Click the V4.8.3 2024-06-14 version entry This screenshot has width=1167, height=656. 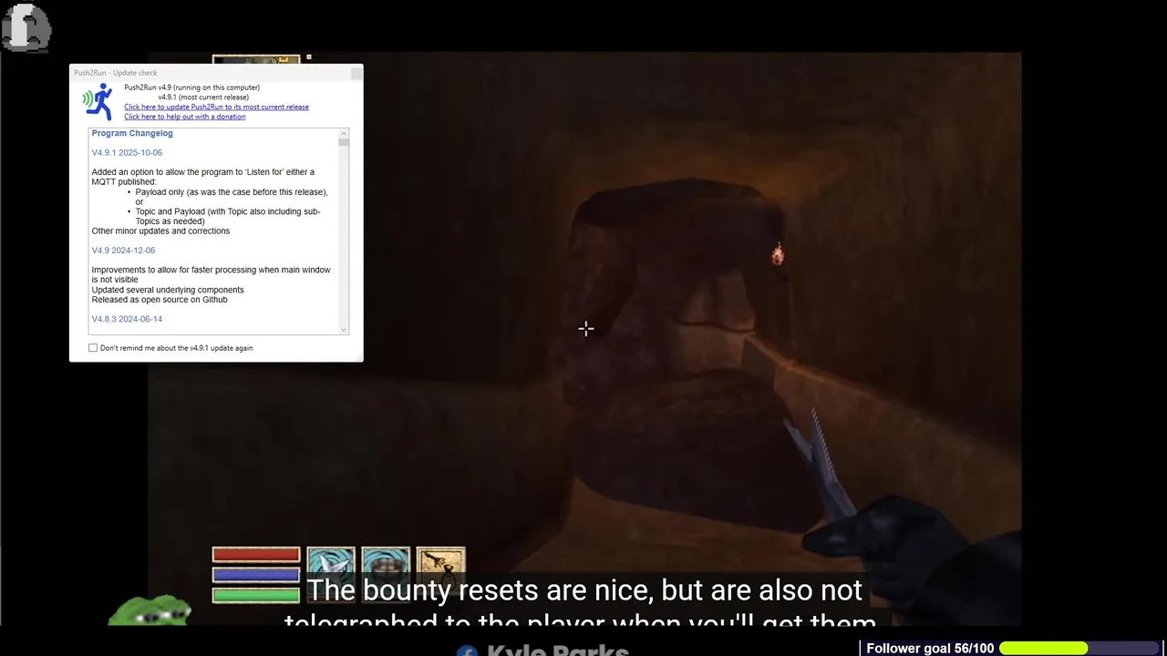[127, 319]
